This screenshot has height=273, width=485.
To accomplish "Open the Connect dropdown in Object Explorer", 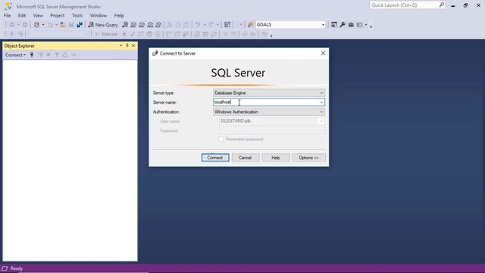I will coord(15,55).
